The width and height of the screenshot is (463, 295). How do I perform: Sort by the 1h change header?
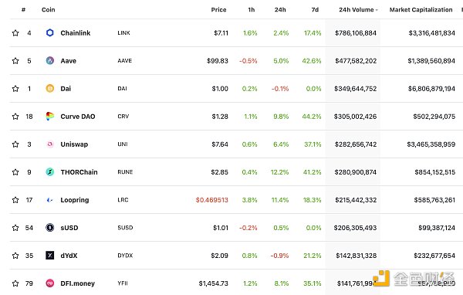point(252,10)
